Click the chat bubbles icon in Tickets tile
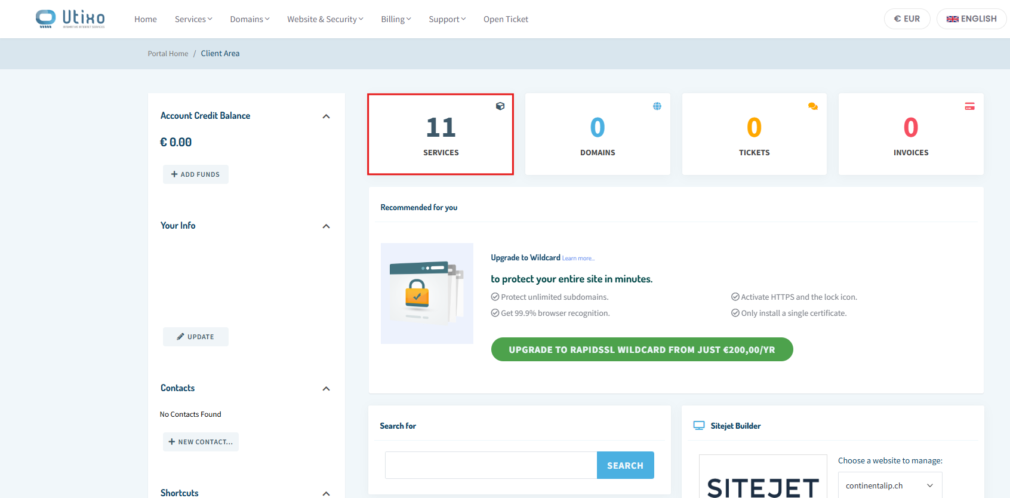The image size is (1010, 498). [812, 106]
